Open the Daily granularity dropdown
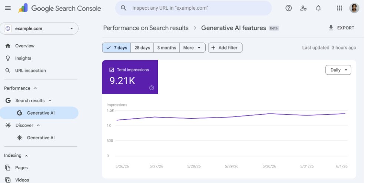 click(x=338, y=70)
